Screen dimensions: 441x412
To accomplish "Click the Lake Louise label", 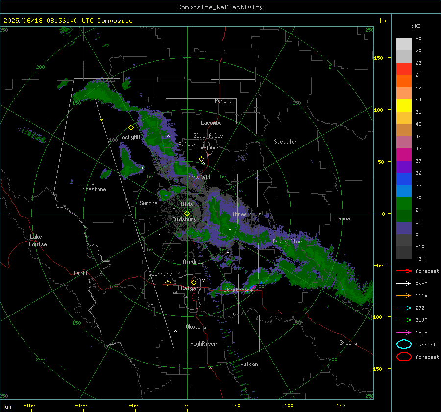I will 38,241.
